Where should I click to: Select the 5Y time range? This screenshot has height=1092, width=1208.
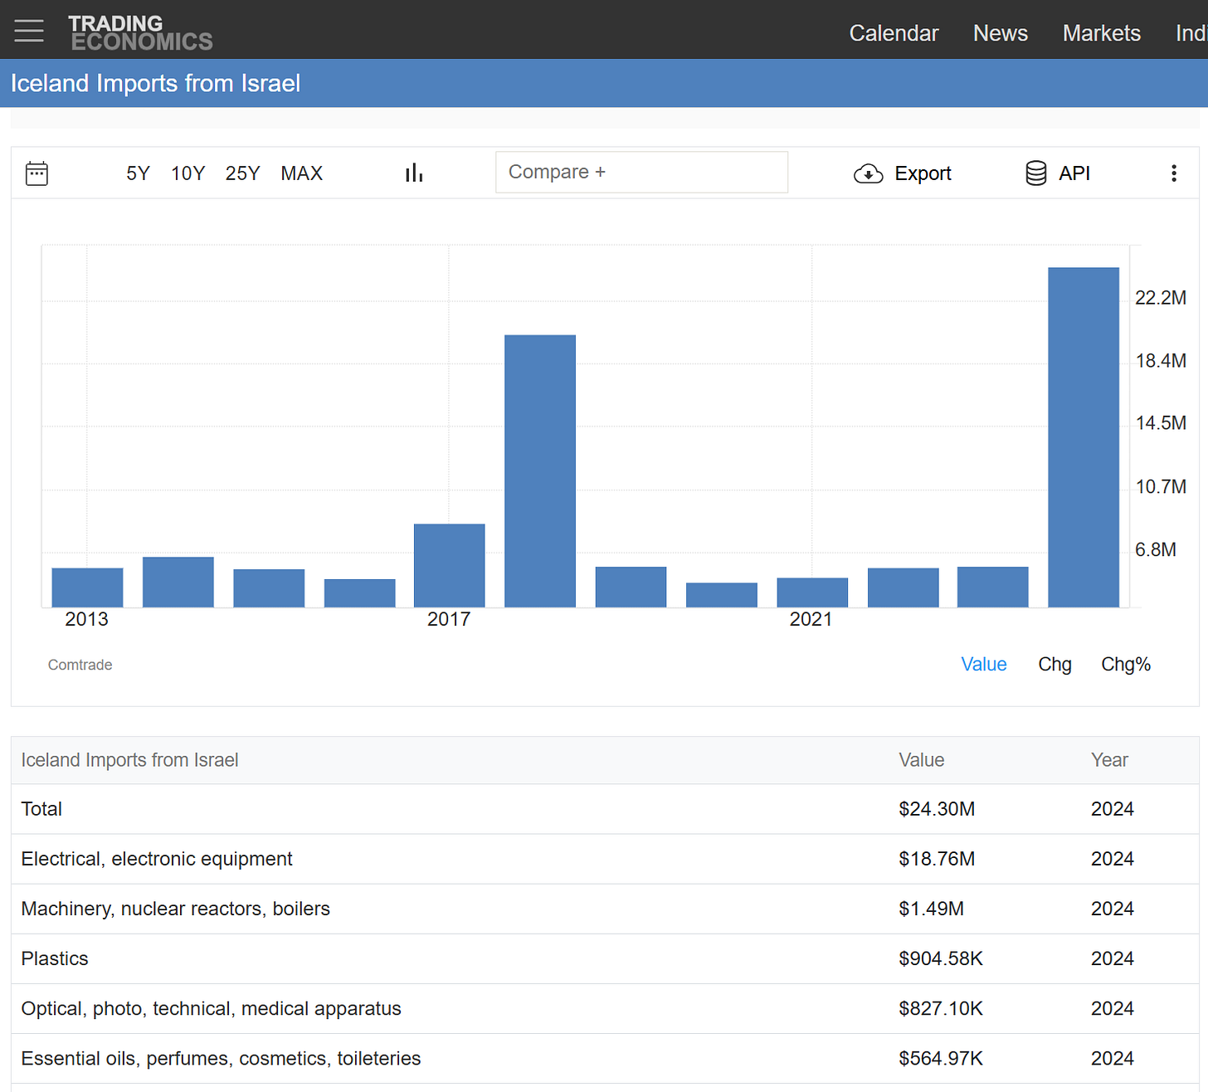138,173
